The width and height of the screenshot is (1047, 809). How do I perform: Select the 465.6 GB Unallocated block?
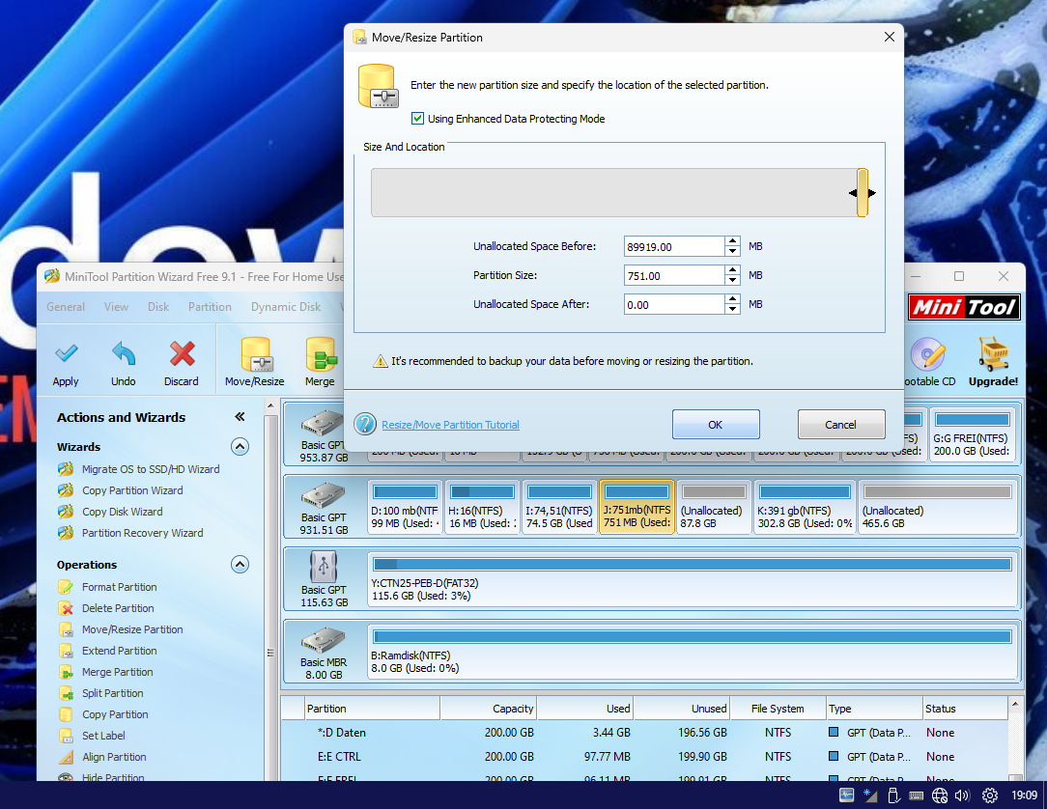coord(938,507)
